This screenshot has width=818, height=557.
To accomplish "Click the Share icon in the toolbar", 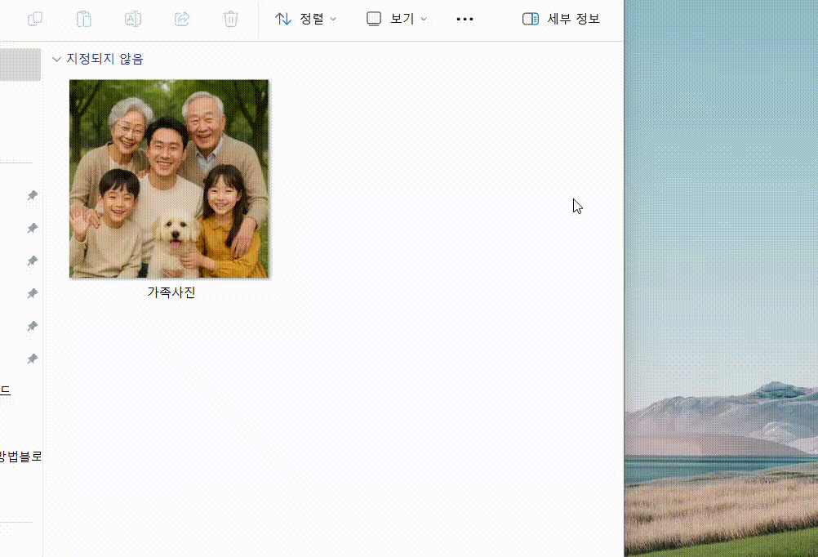I will (x=182, y=19).
